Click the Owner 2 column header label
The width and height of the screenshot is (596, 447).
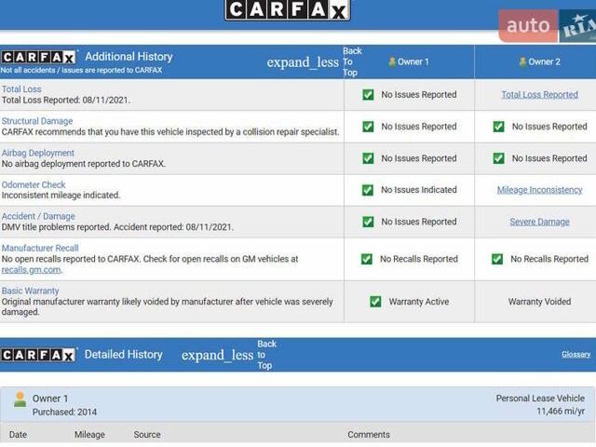point(544,62)
